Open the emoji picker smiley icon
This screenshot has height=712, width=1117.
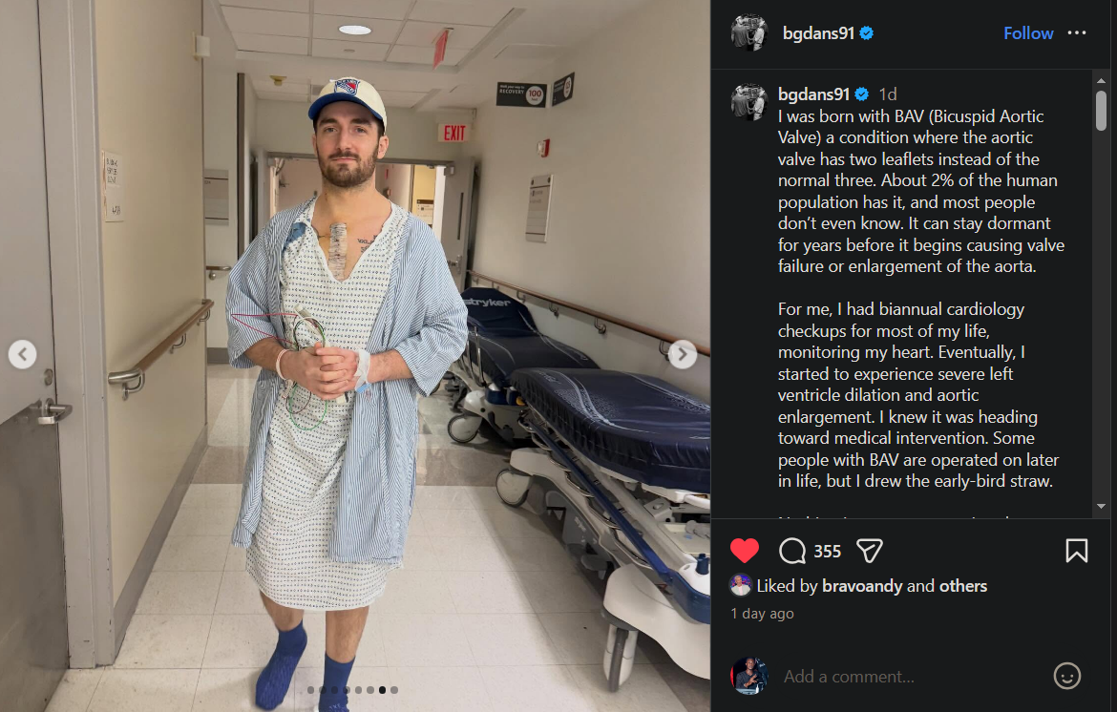(1066, 676)
